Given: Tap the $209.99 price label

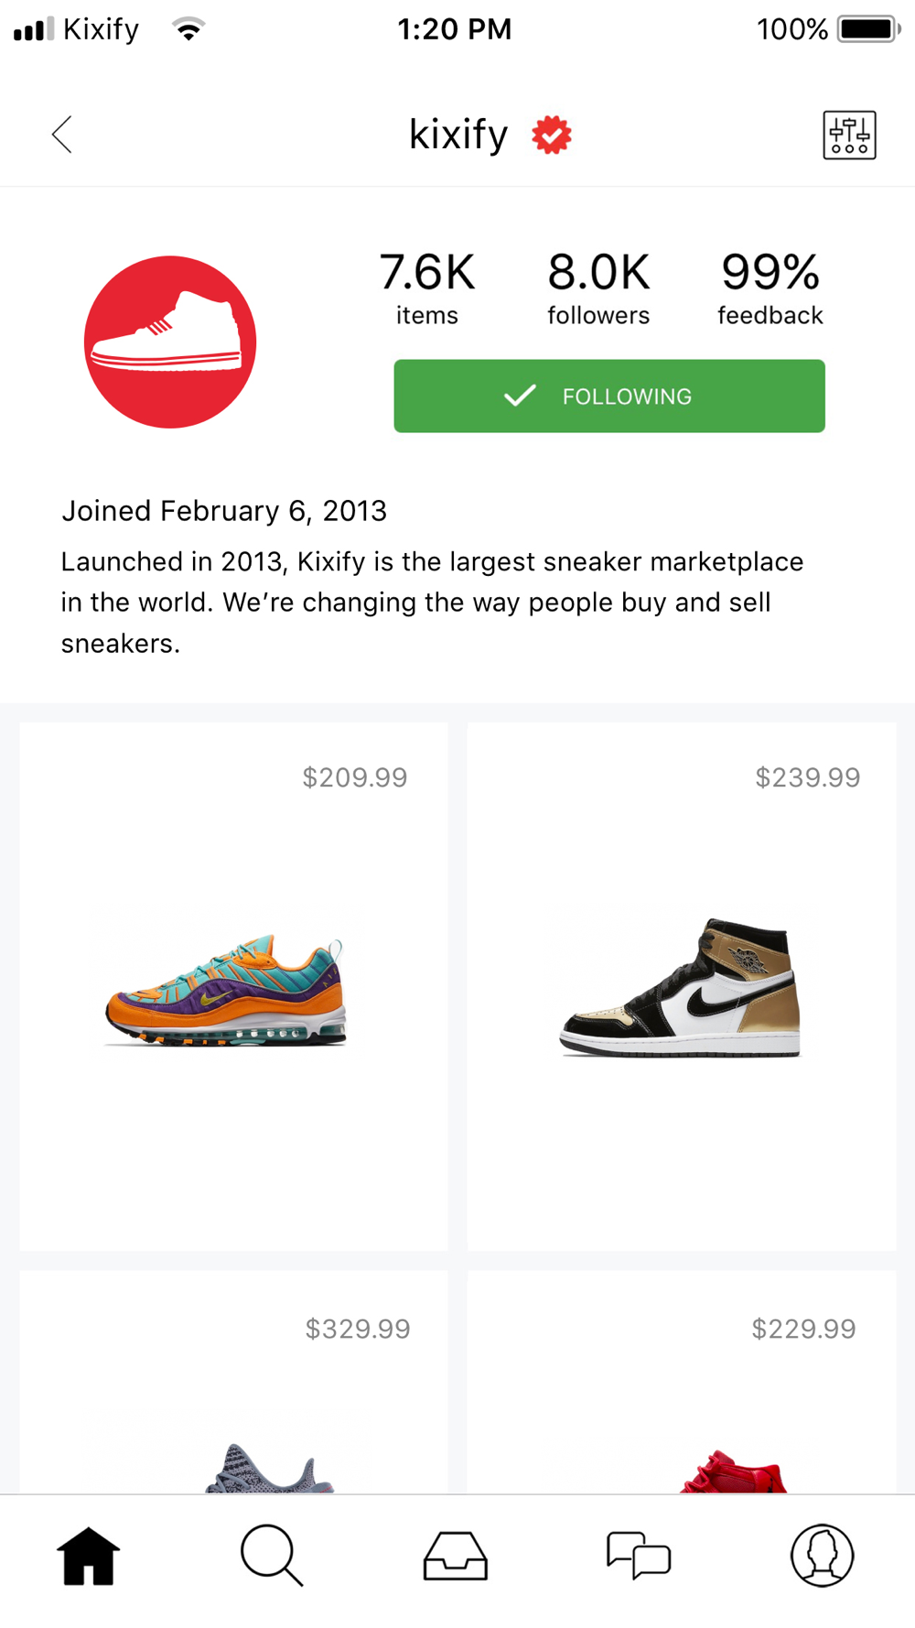Looking at the screenshot, I should (x=355, y=777).
